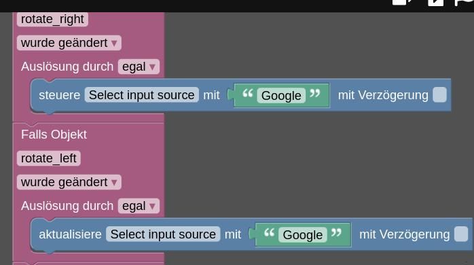Click opening quote mark in aktualisiere block

[x=269, y=232]
